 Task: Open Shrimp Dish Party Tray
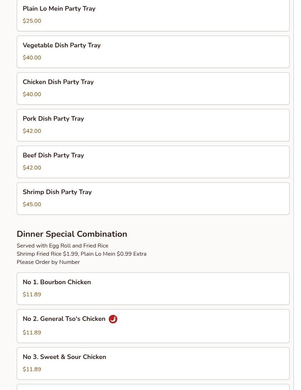click(57, 192)
